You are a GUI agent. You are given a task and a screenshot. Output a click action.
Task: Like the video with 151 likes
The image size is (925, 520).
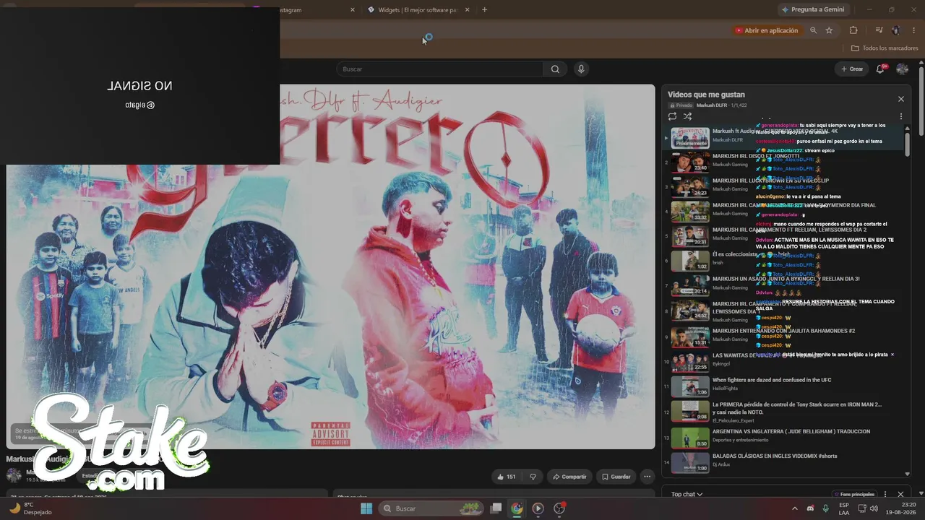pyautogui.click(x=506, y=477)
